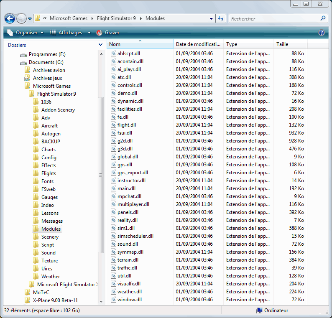
Task: Click the Graver disc burn icon
Action: (100, 33)
